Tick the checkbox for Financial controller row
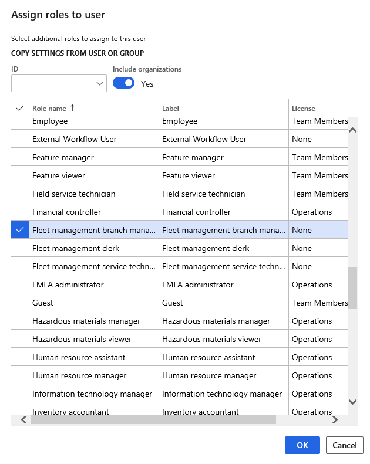This screenshot has width=370, height=464. coord(20,212)
